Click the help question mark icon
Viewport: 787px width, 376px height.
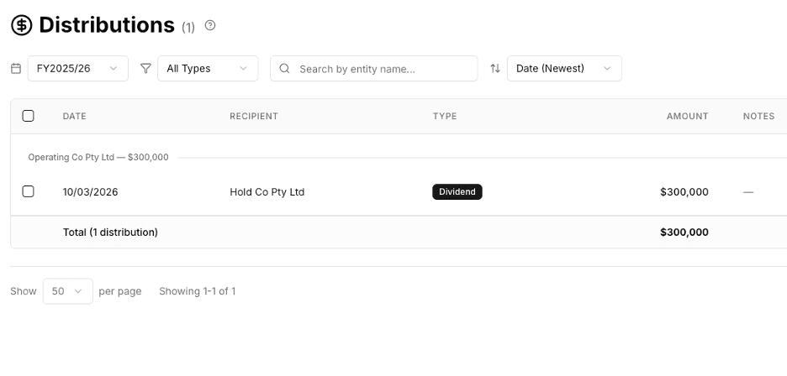coord(210,25)
